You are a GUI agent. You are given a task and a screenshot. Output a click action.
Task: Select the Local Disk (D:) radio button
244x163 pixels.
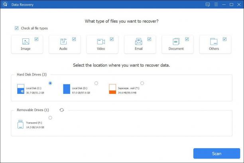tap(96, 83)
